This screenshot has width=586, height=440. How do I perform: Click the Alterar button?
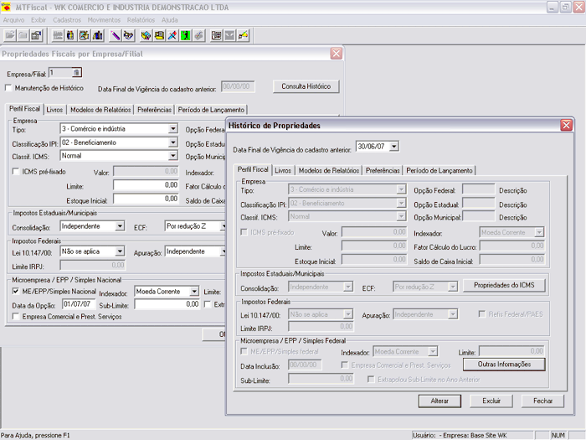point(439,401)
